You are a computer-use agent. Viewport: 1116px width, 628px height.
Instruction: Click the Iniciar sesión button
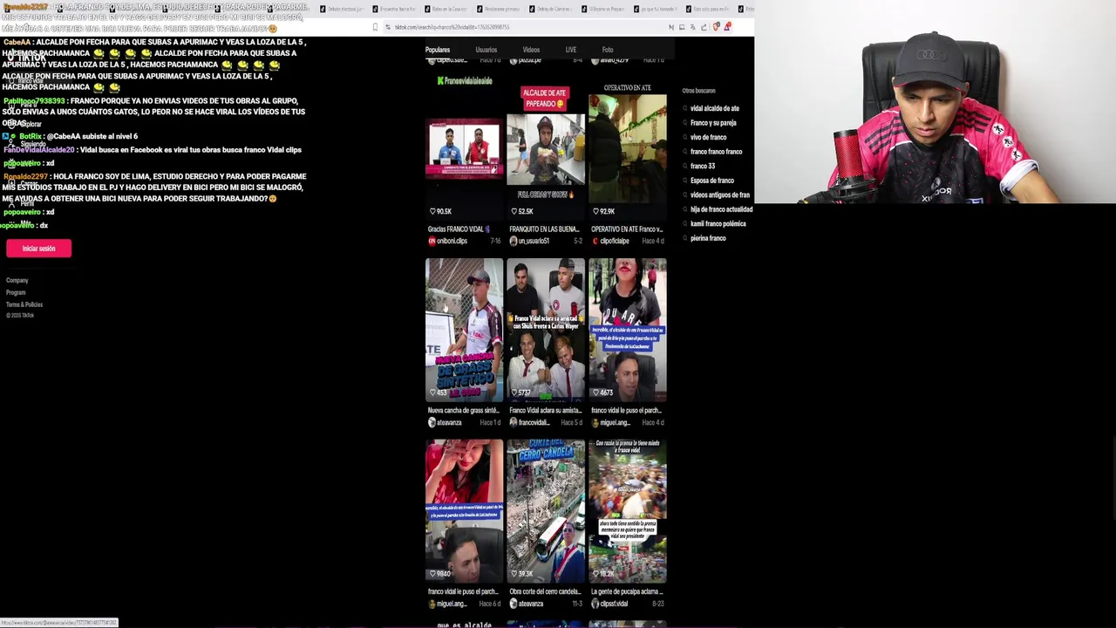click(38, 249)
